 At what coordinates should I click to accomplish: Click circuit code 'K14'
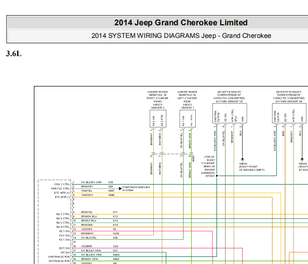pyautogui.click(x=115, y=225)
